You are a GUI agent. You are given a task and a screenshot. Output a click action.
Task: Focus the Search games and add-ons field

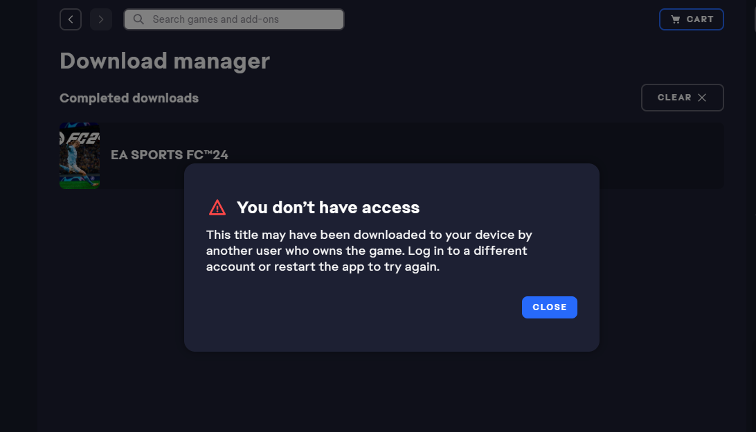tap(234, 19)
